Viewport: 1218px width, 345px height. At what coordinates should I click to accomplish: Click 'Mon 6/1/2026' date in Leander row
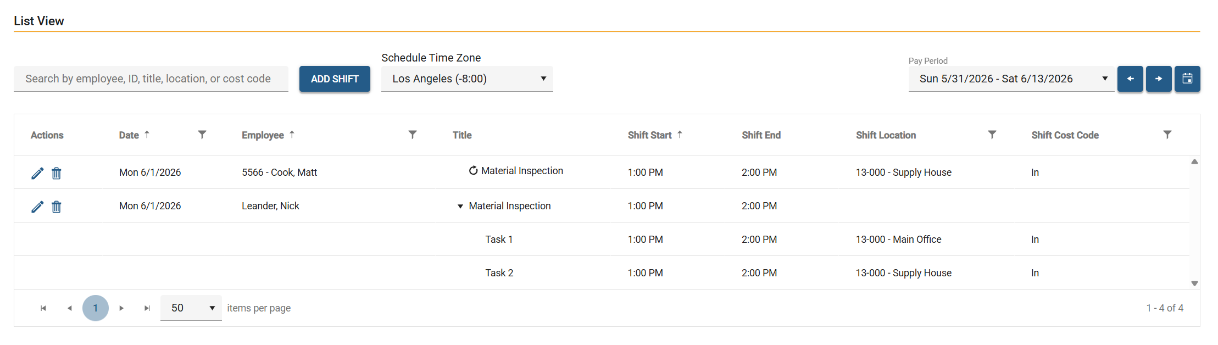(x=150, y=206)
